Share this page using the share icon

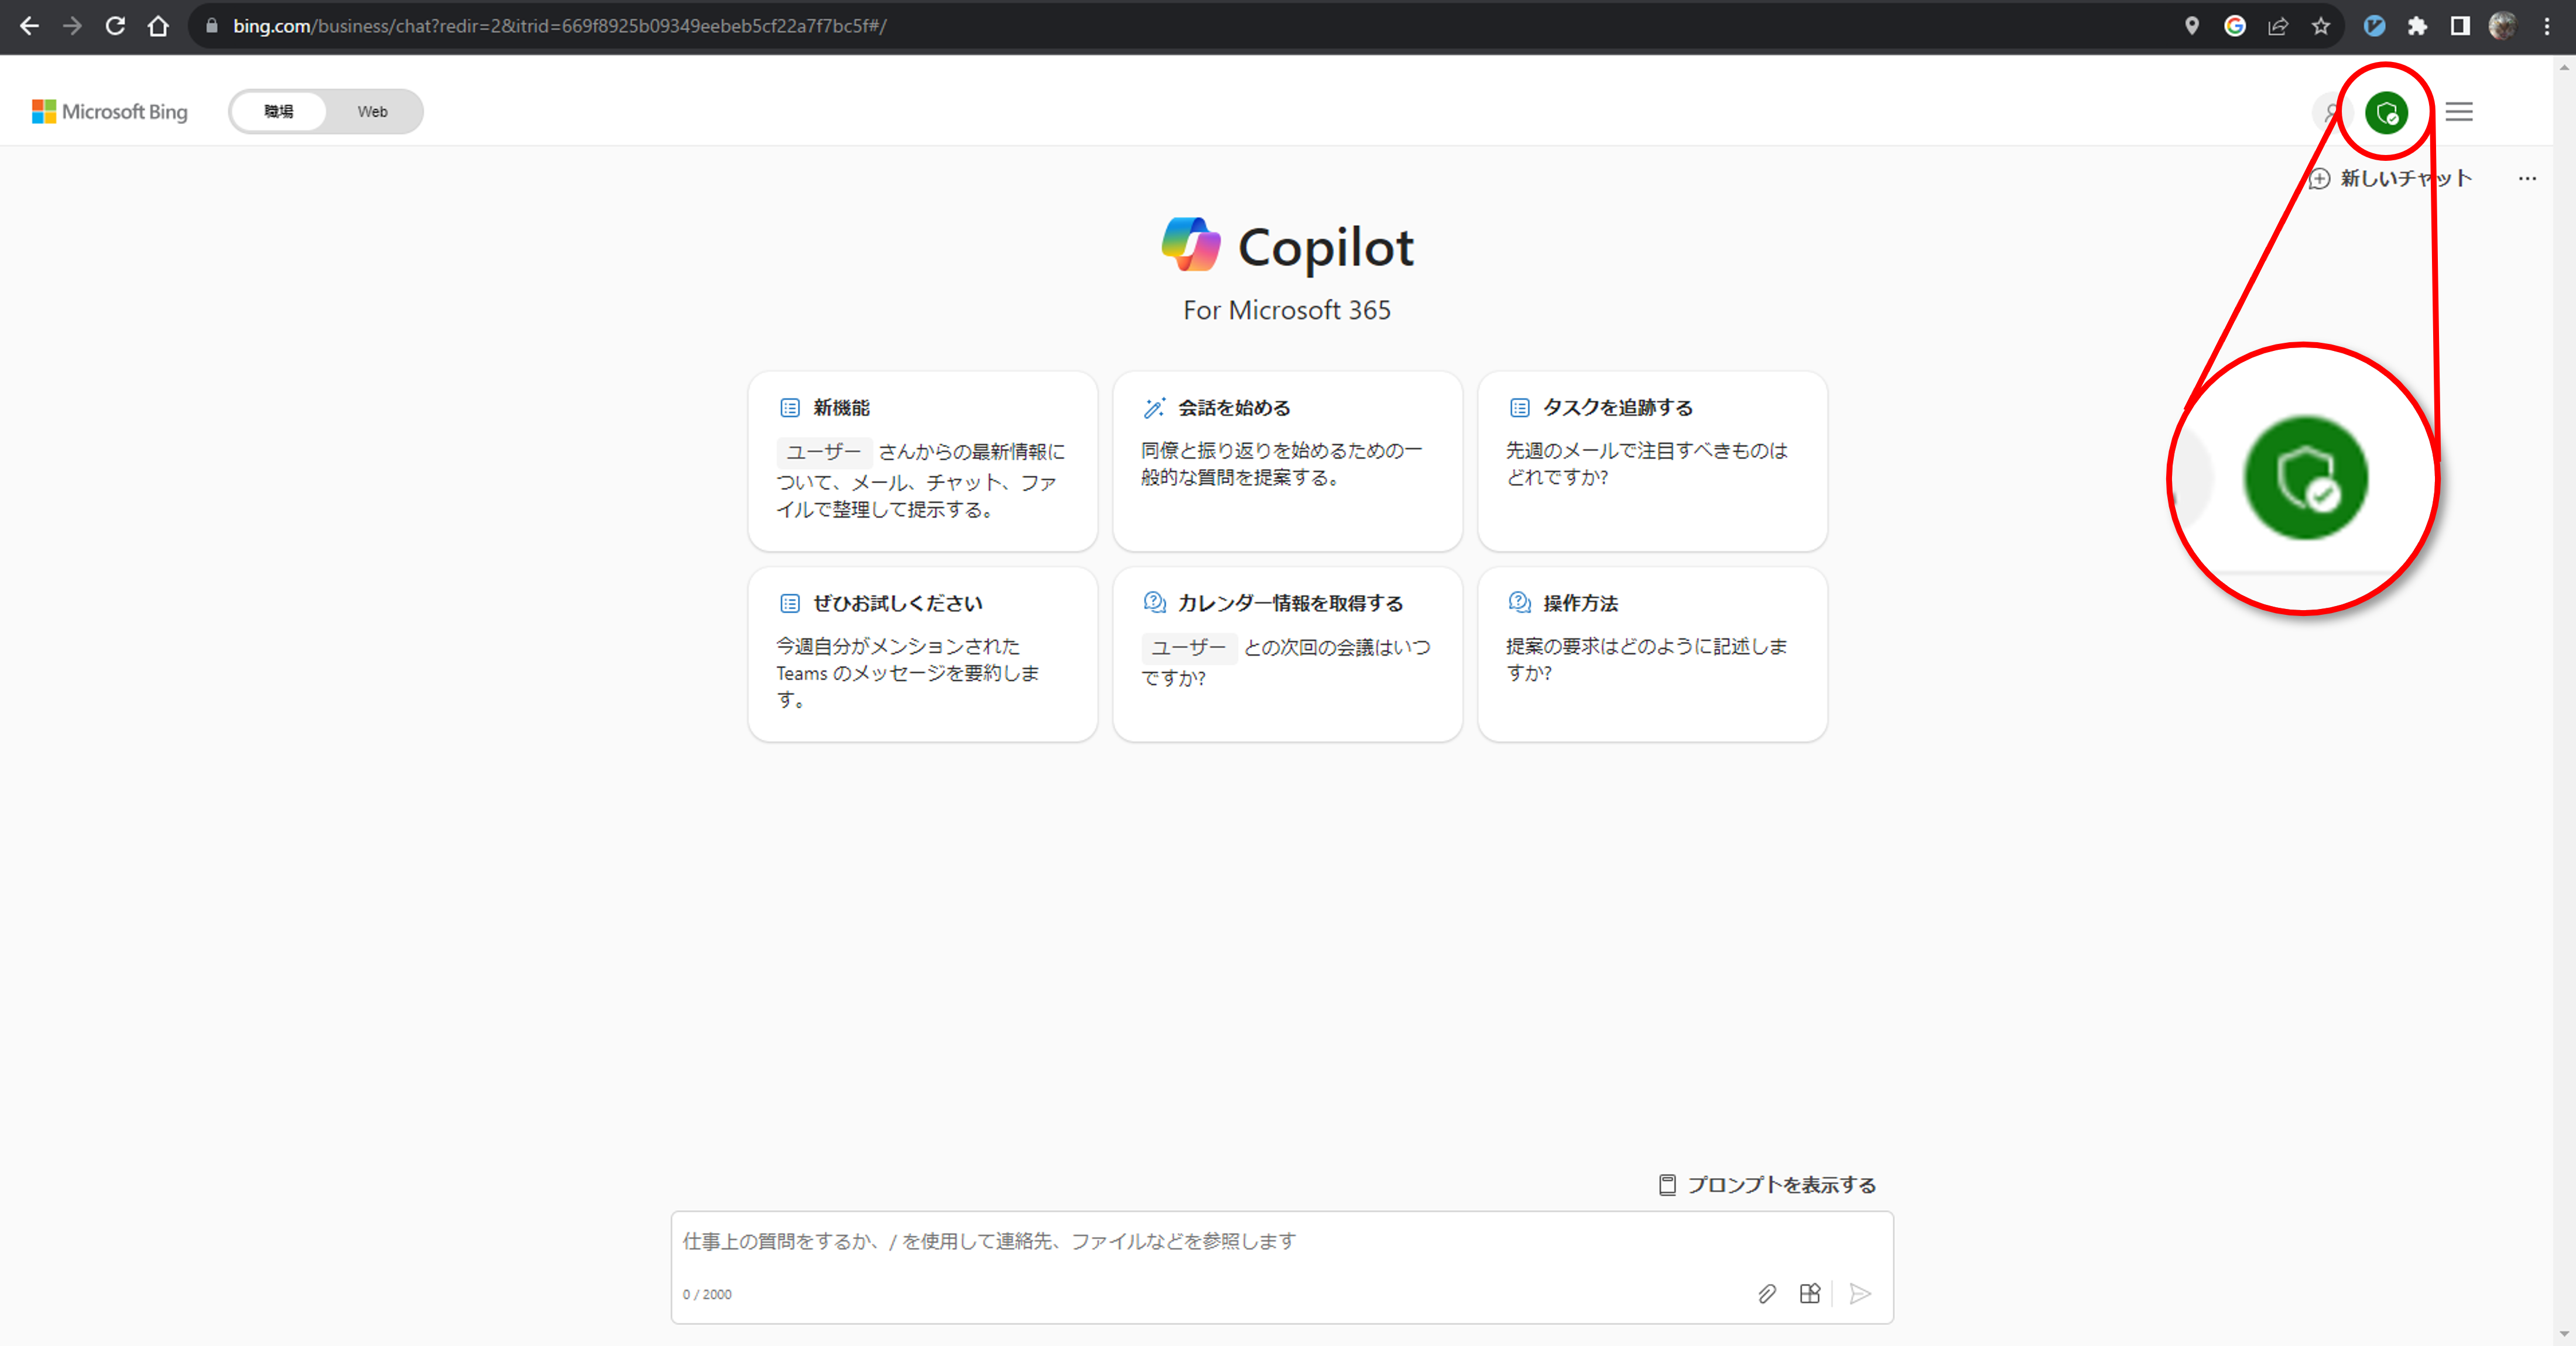click(2278, 26)
